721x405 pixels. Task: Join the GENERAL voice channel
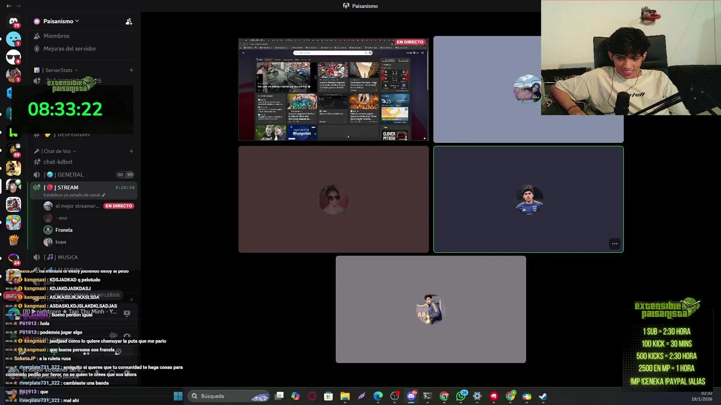(83, 174)
